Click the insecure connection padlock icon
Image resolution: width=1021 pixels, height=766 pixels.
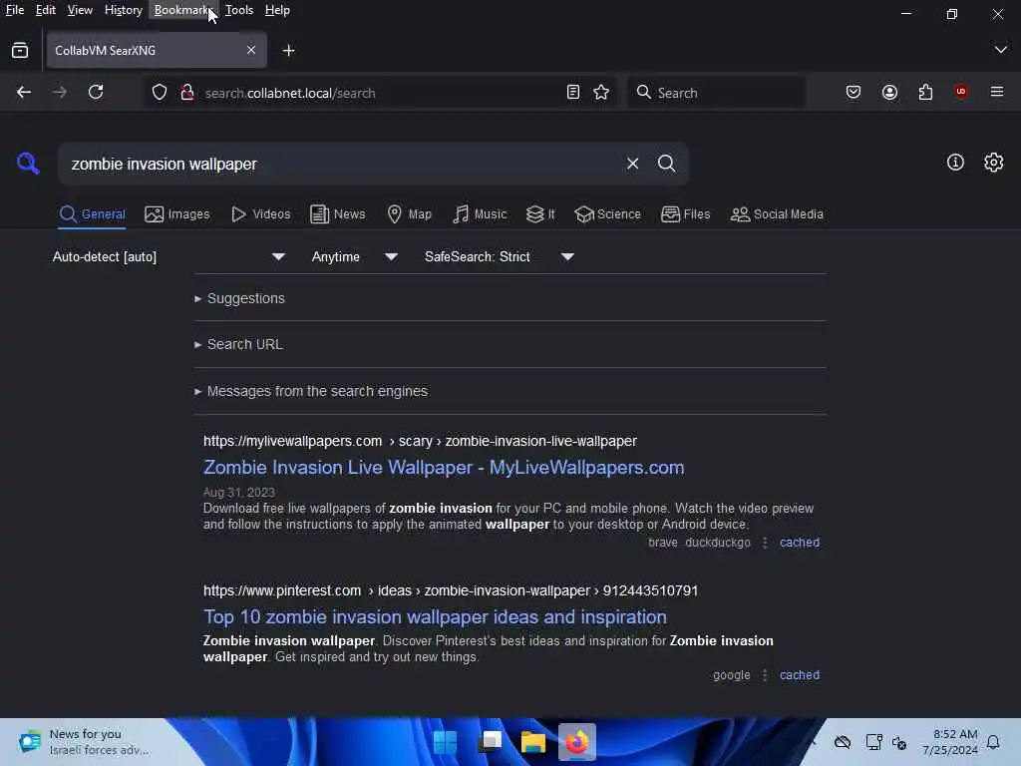pyautogui.click(x=187, y=93)
